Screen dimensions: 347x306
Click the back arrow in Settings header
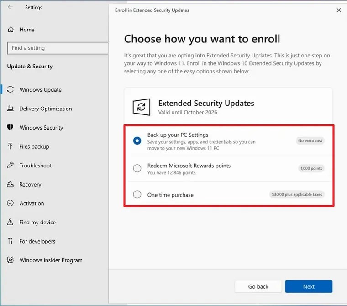point(11,7)
